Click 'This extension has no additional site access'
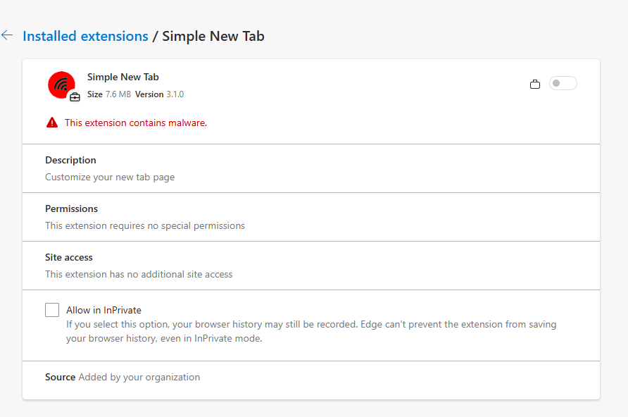Screen dimensions: 628x417 point(139,274)
